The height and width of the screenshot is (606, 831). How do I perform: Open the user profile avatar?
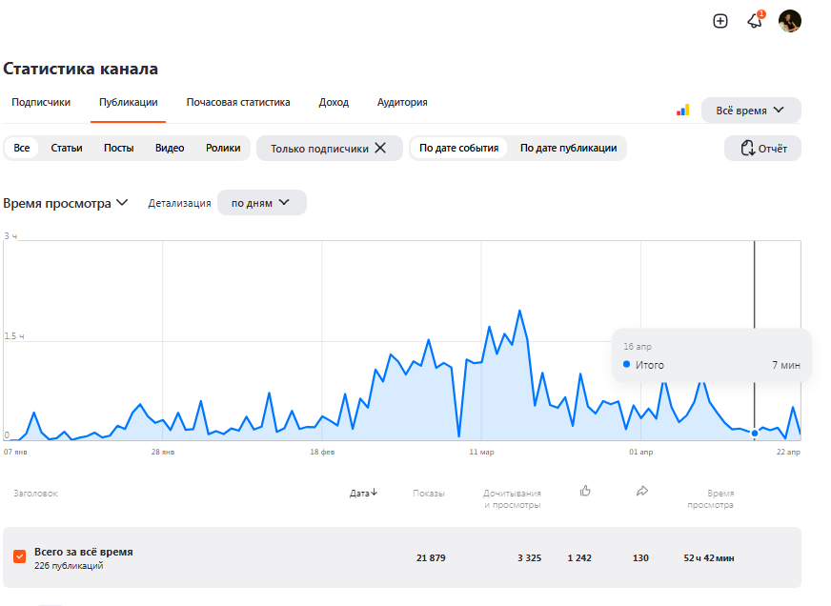tap(790, 21)
